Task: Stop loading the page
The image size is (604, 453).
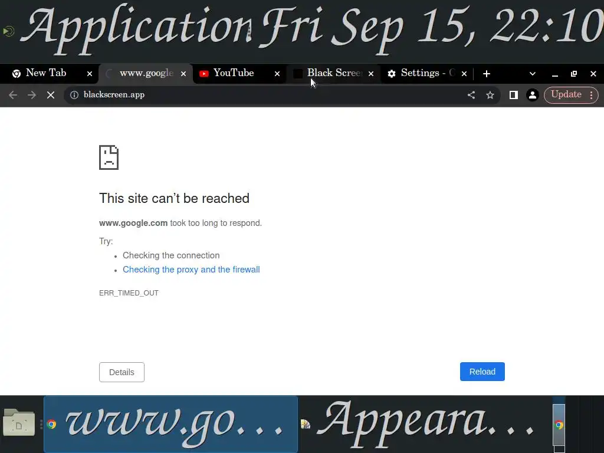Action: pos(51,95)
